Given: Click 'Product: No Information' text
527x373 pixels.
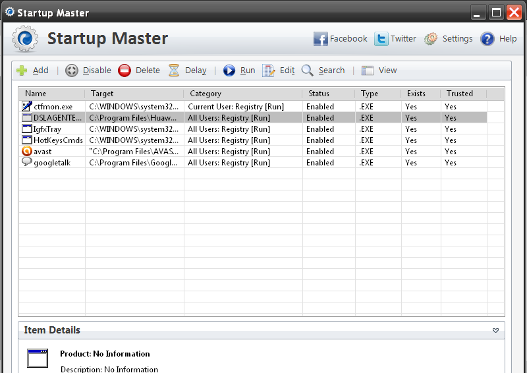Looking at the screenshot, I should (105, 354).
